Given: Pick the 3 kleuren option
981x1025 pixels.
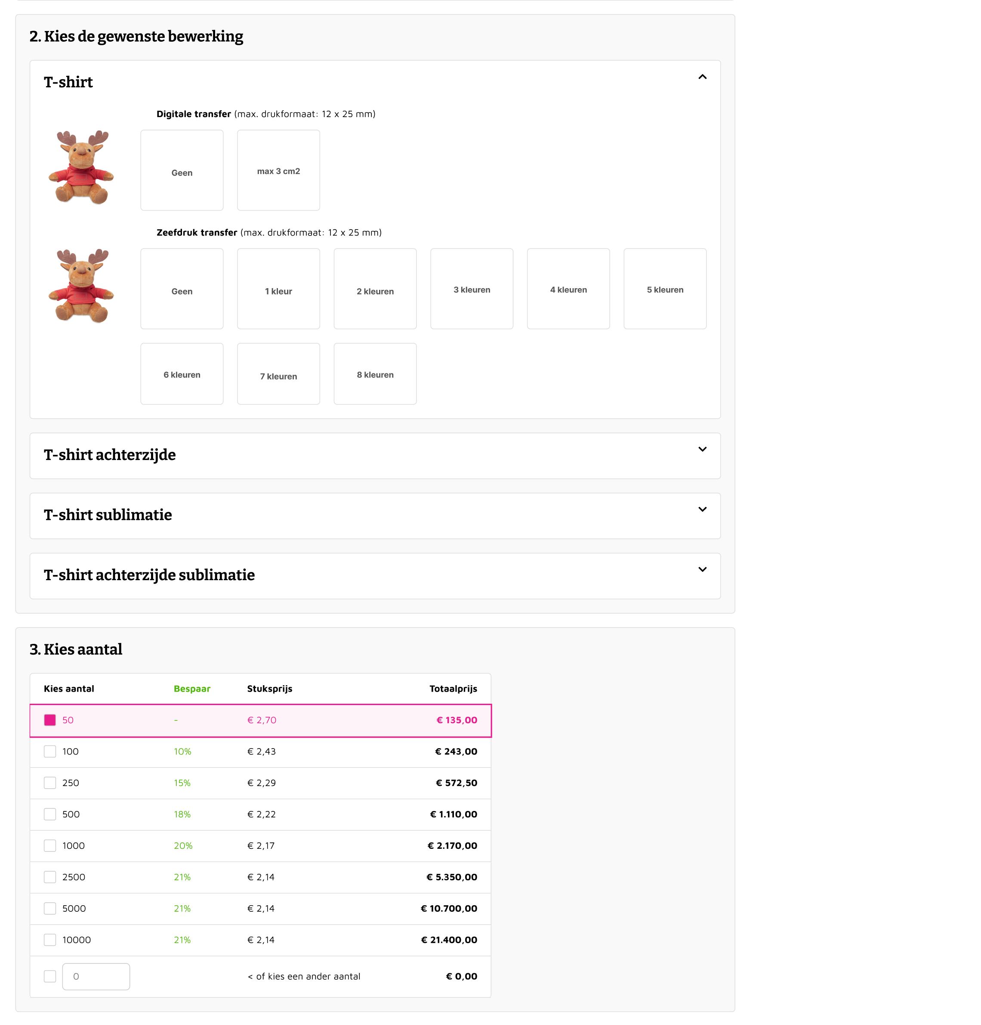Looking at the screenshot, I should tap(471, 289).
